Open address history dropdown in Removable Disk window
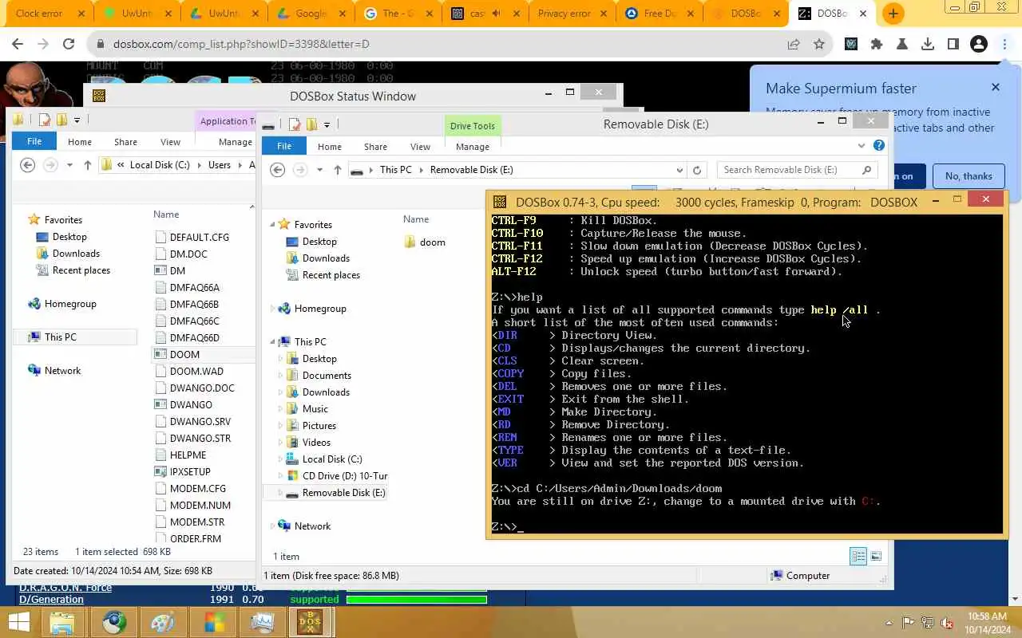 (679, 170)
